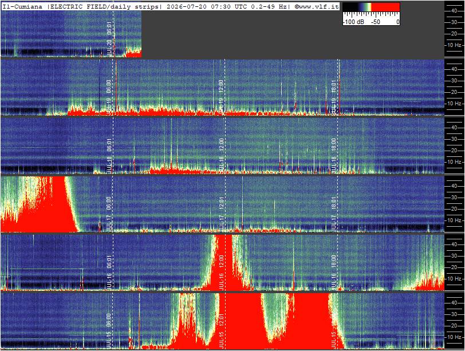Click the -50 label on the dB scale
The width and height of the screenshot is (465, 351).
pos(376,22)
